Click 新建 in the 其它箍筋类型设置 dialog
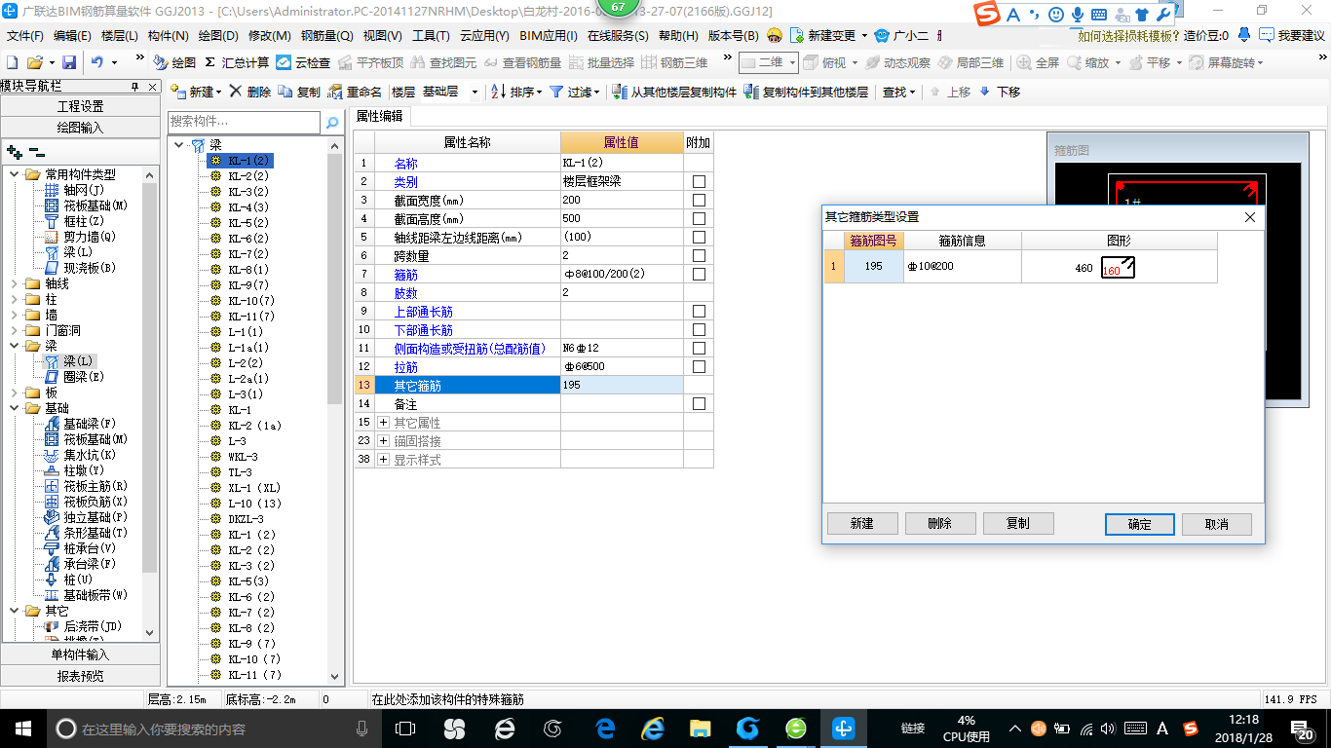Image resolution: width=1331 pixels, height=748 pixels. pos(862,523)
